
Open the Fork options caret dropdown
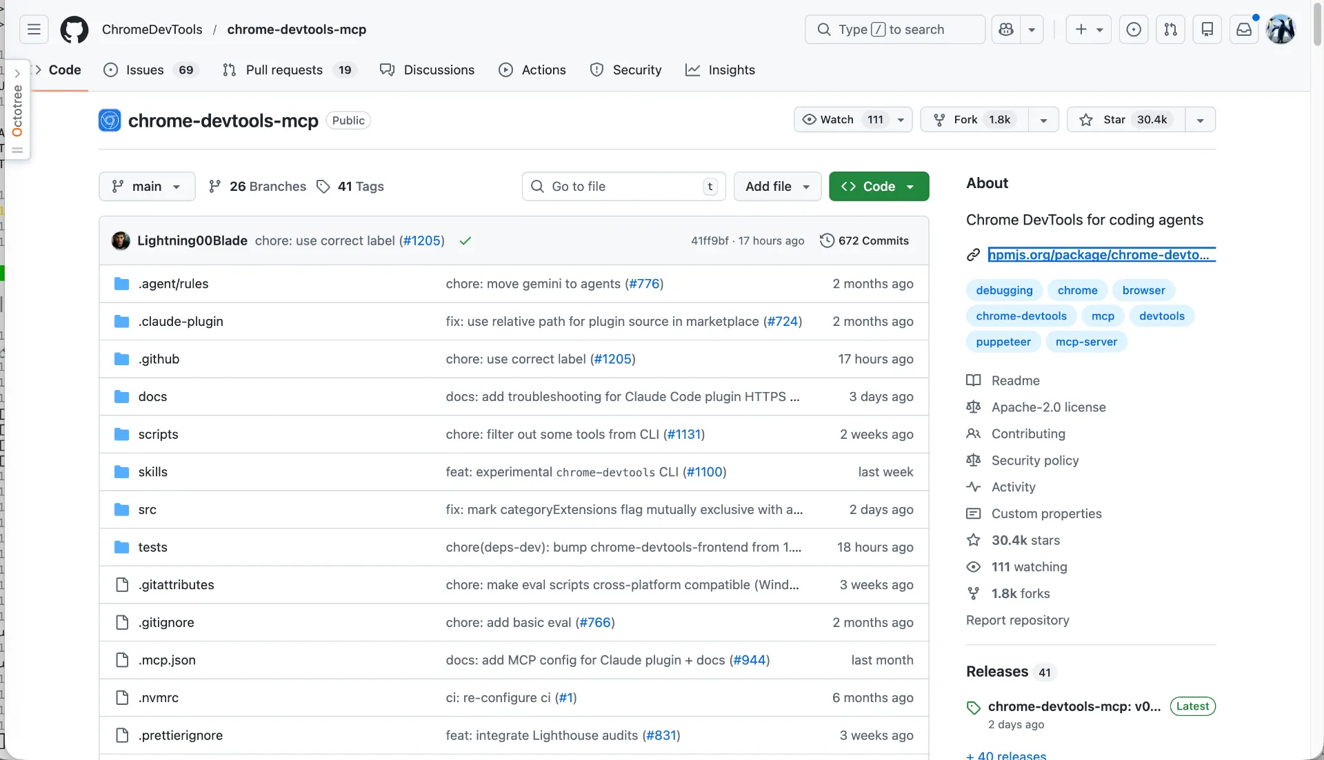[x=1043, y=119]
